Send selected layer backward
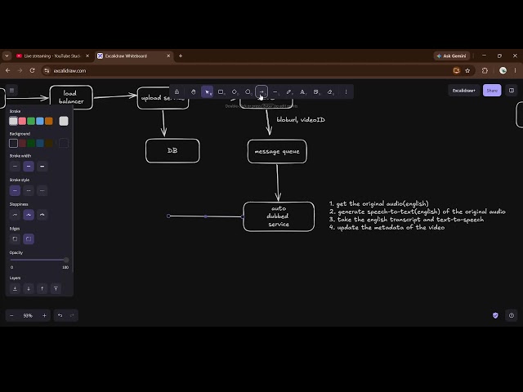Screen dimensions: 523x392 click(29, 288)
